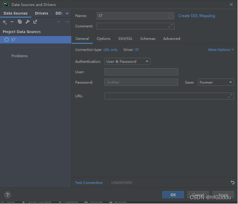
Task: Remove selected data source with minus icon
Action: pos(12,22)
